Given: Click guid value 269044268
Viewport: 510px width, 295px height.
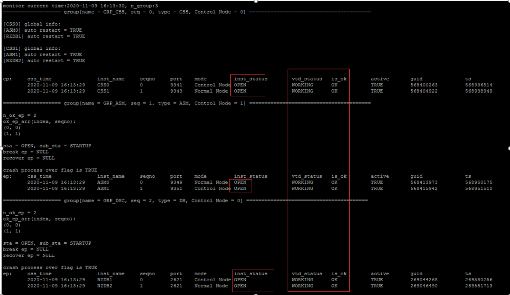Looking at the screenshot, I should coord(424,280).
